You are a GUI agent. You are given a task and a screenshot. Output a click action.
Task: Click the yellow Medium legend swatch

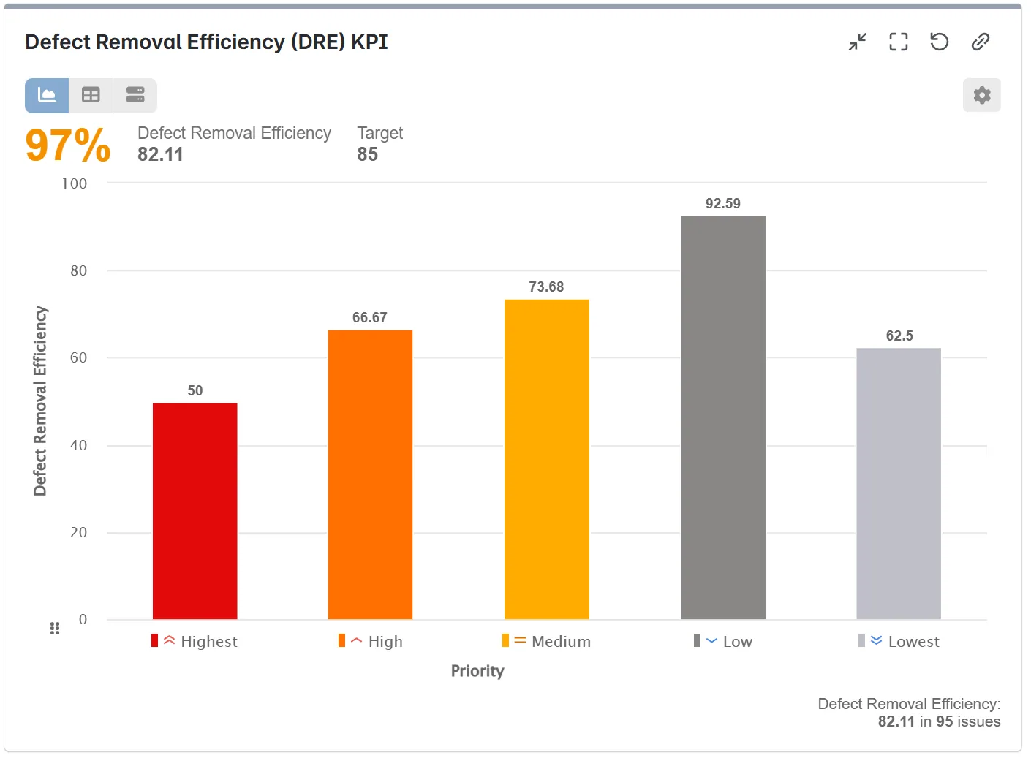point(505,640)
